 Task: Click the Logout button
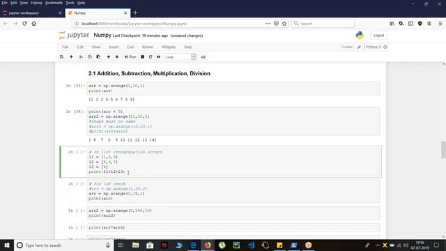(378, 36)
